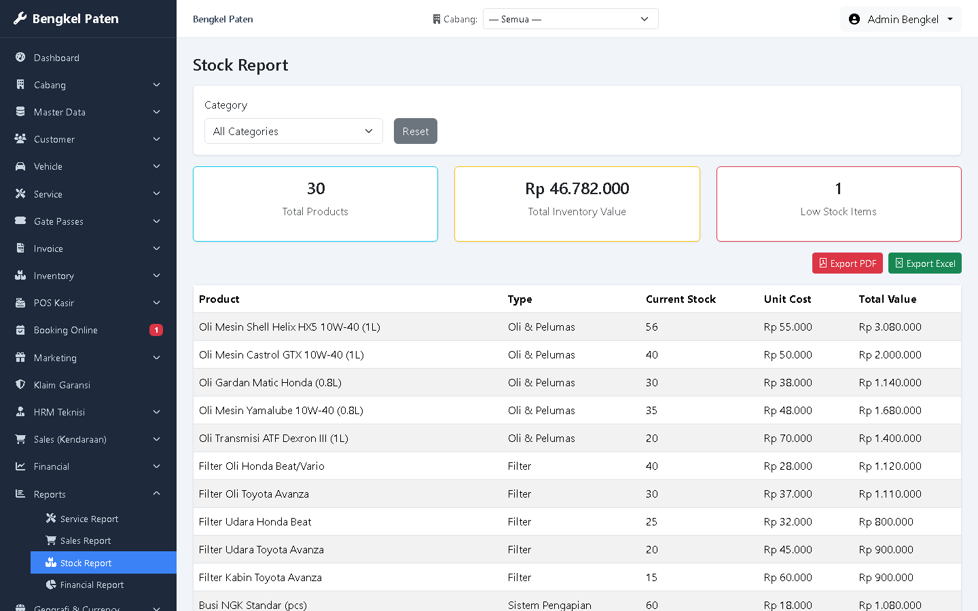Collapse the Reports menu chevron
The width and height of the screenshot is (978, 611).
tap(157, 494)
